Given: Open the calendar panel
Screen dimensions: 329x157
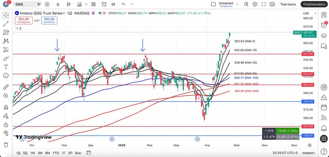Looking at the screenshot, I should [x=324, y=107].
